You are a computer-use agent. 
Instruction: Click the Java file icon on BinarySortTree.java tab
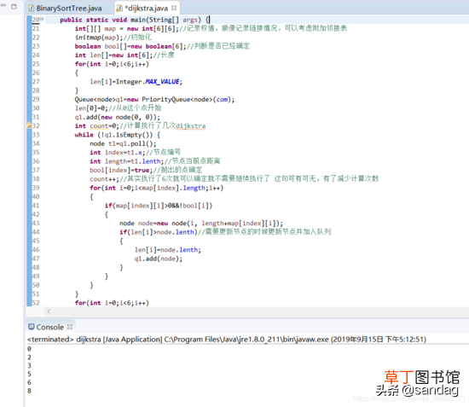(x=31, y=8)
